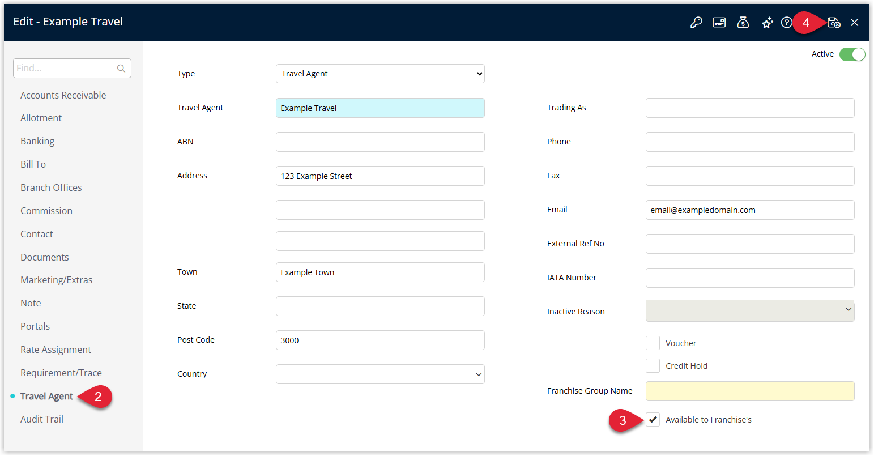
Task: Click the Fax input field
Action: click(x=750, y=176)
